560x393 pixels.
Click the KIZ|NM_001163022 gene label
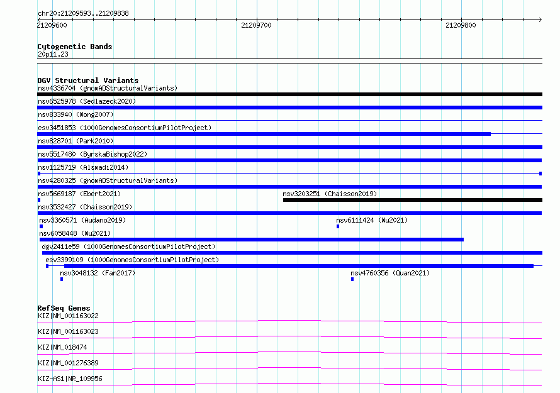(68, 316)
